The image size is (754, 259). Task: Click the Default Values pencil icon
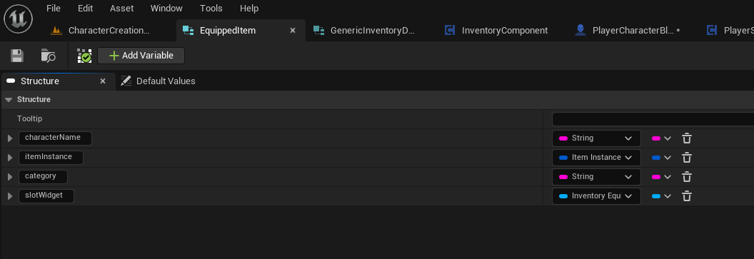[x=126, y=81]
